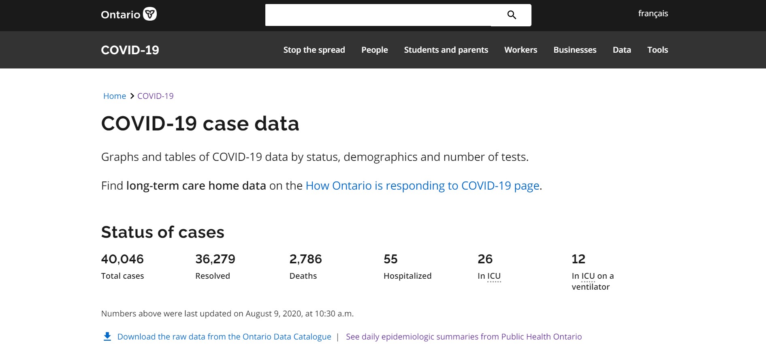Viewport: 766px width, 363px height.
Task: Click the '2,786' deaths value
Action: 305,259
